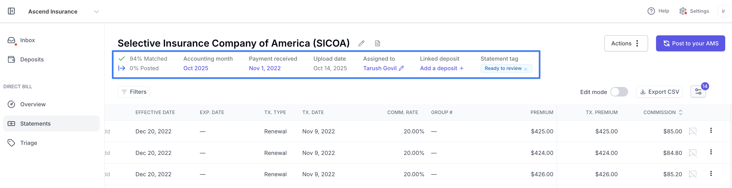This screenshot has height=188, width=732.
Task: Open the Filters panel
Action: click(x=134, y=92)
